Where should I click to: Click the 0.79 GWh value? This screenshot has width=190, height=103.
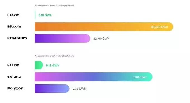pos(79,89)
